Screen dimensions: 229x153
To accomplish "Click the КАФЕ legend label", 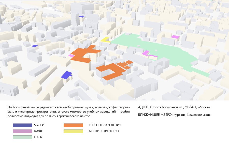I will [x=38, y=131].
